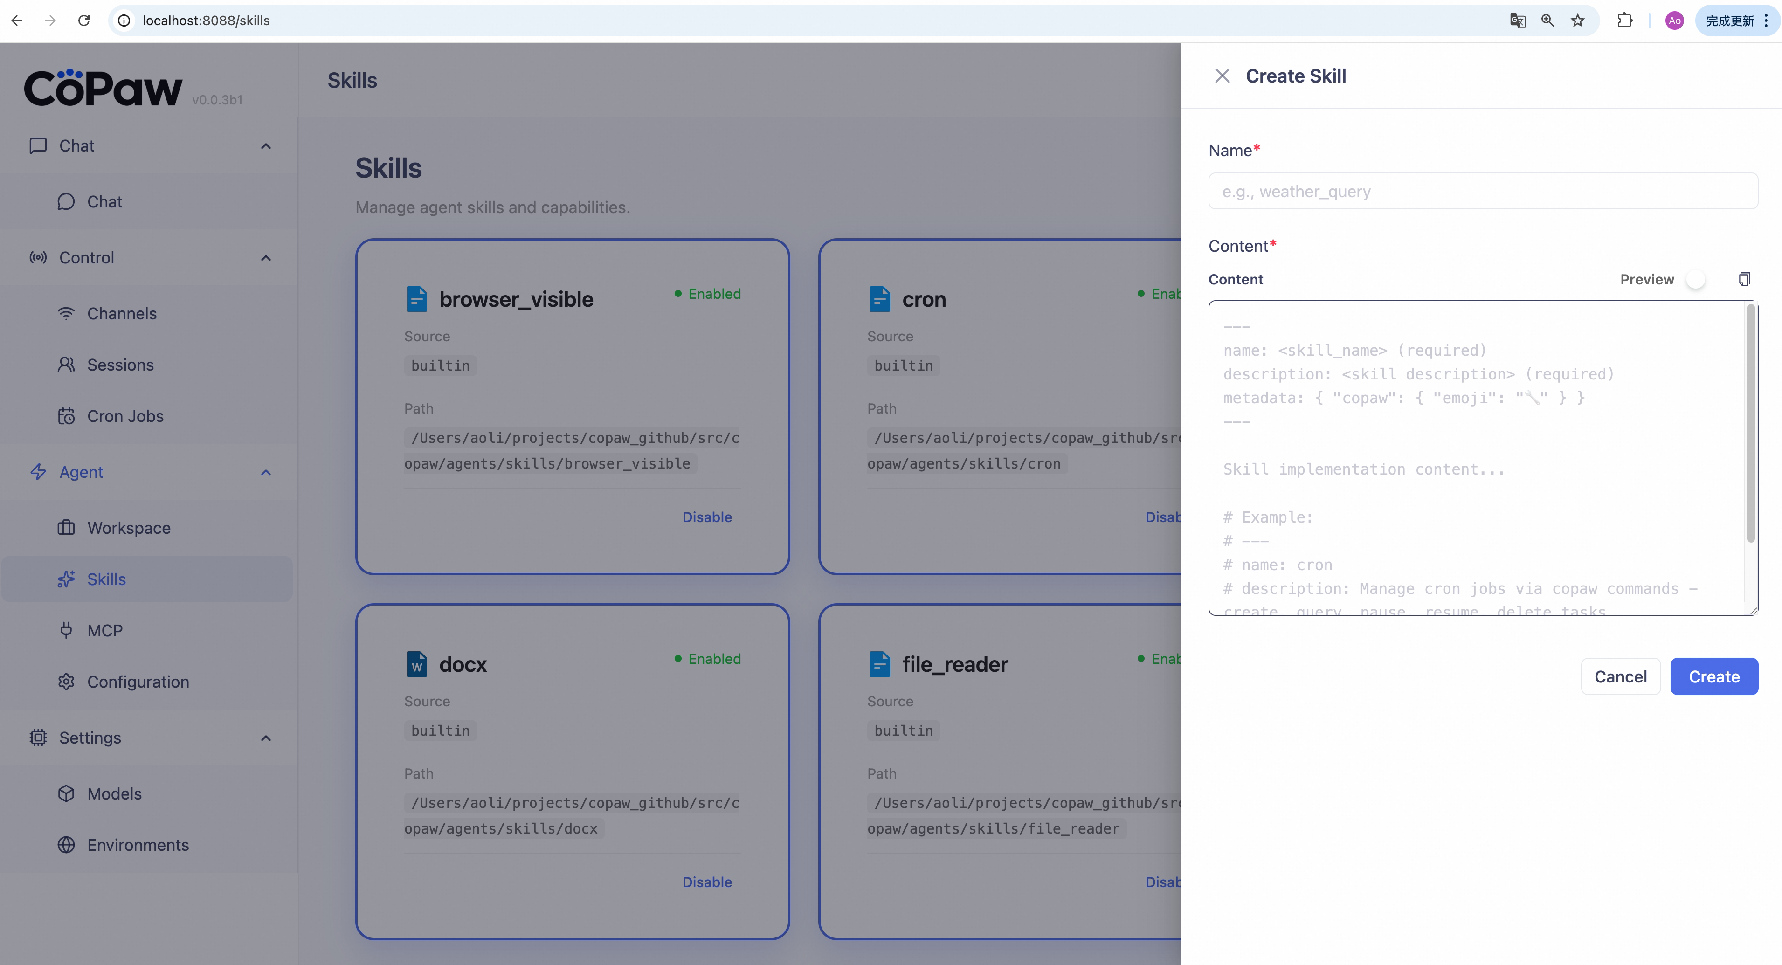
Task: Collapse the Settings section chevron
Action: tap(266, 738)
